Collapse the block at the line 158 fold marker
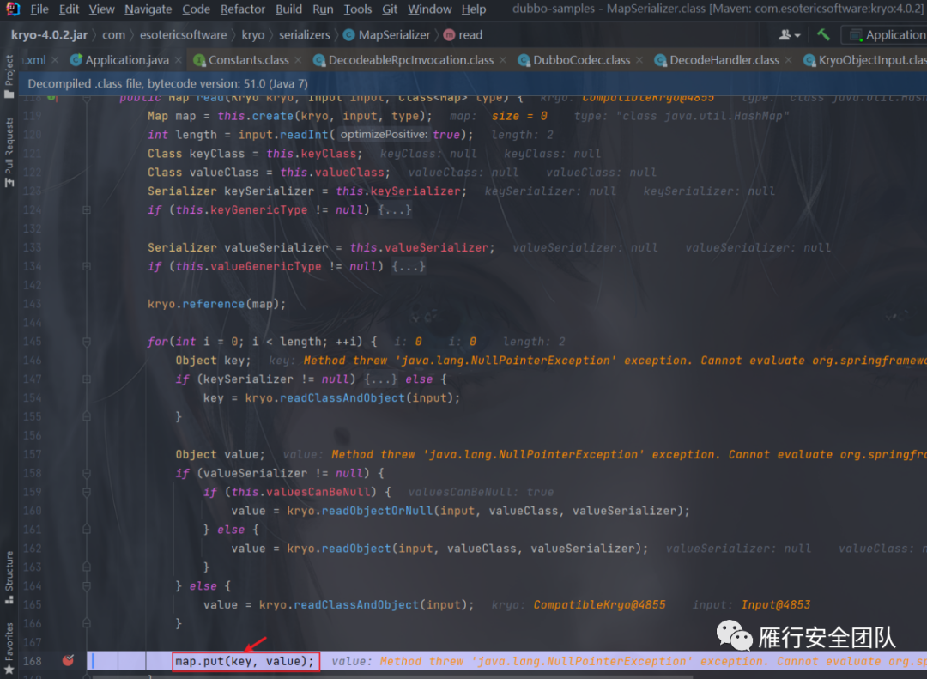Viewport: 927px width, 679px height. click(87, 473)
